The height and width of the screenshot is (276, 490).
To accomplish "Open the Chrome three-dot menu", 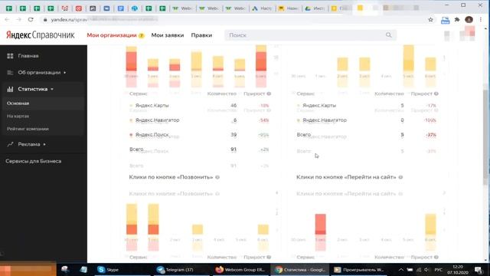I will tap(481, 19).
